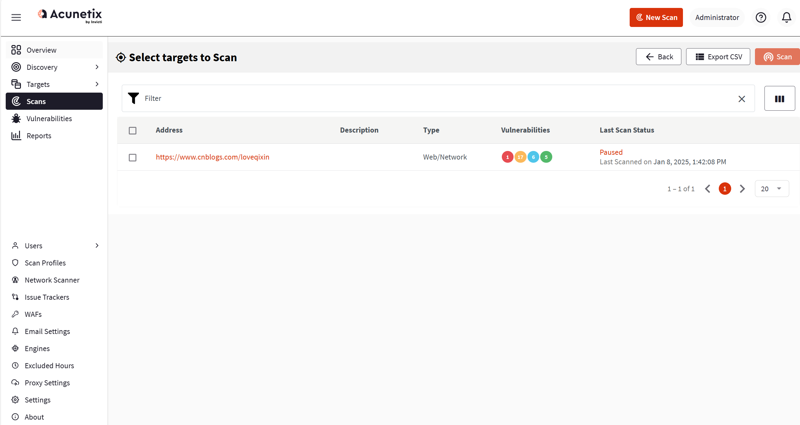This screenshot has height=425, width=800.
Task: Expand the Discovery sidebar submenu
Action: click(x=97, y=67)
